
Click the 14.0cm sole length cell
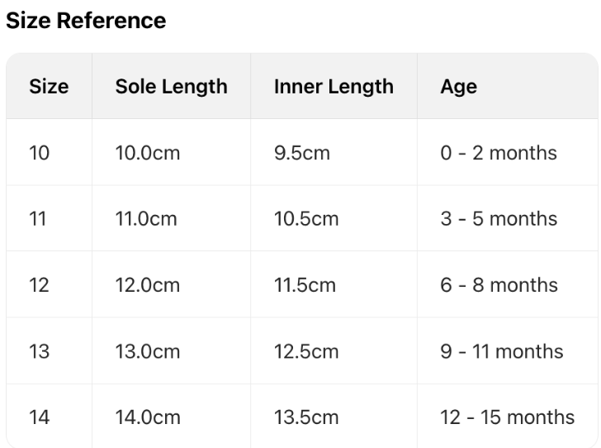[x=148, y=417]
